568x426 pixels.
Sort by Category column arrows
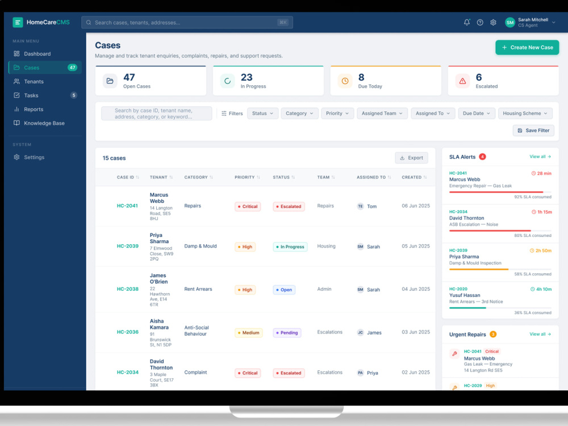pos(211,177)
